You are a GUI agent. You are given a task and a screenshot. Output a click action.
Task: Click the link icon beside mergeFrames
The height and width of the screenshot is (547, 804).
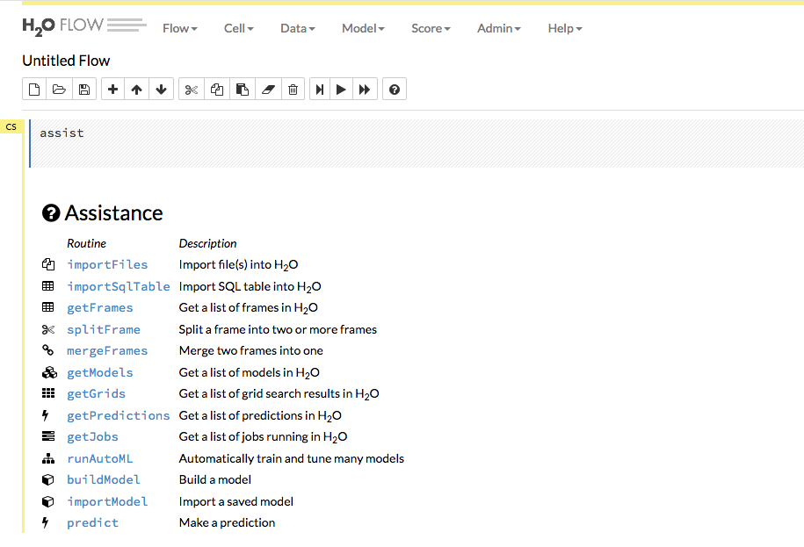pyautogui.click(x=47, y=350)
